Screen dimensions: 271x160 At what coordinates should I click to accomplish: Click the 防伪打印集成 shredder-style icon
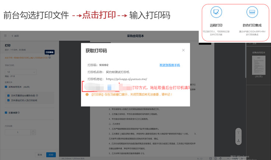tap(252, 13)
